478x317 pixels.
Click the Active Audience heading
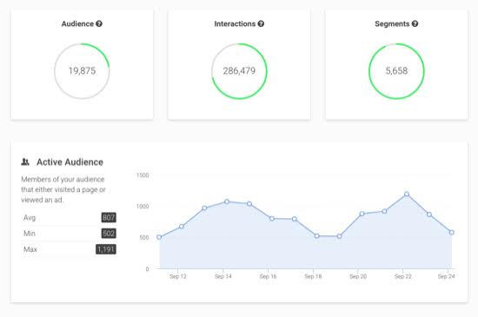pos(70,162)
